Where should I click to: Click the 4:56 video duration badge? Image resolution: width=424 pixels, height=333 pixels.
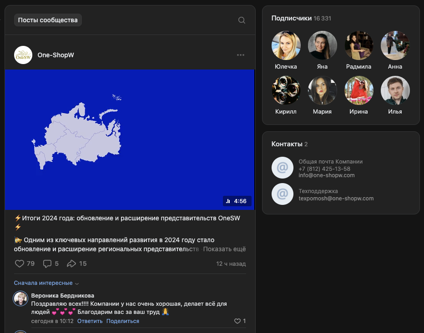237,201
